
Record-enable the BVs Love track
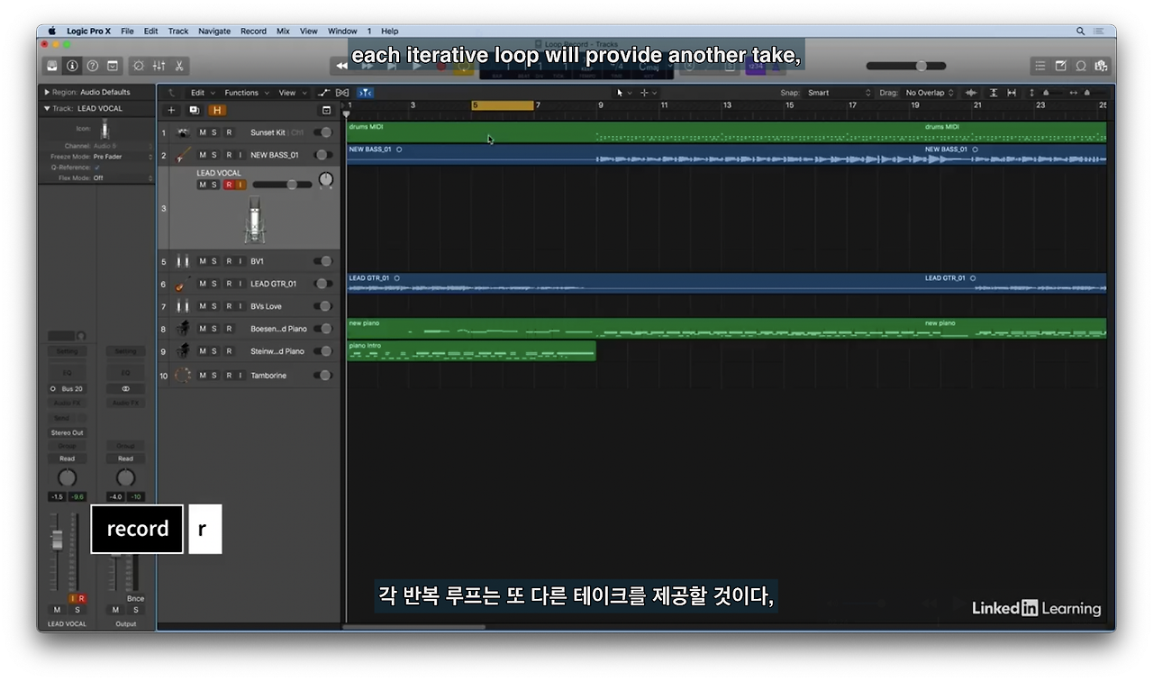[229, 306]
